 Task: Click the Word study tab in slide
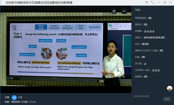pyautogui.click(x=41, y=27)
